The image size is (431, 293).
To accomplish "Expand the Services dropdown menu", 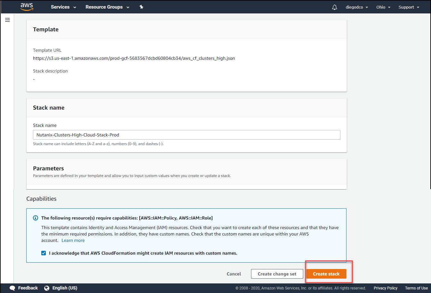I will tap(63, 7).
